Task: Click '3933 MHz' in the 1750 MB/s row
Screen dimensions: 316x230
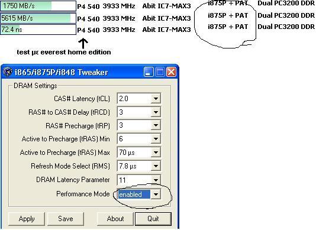Action: point(119,6)
